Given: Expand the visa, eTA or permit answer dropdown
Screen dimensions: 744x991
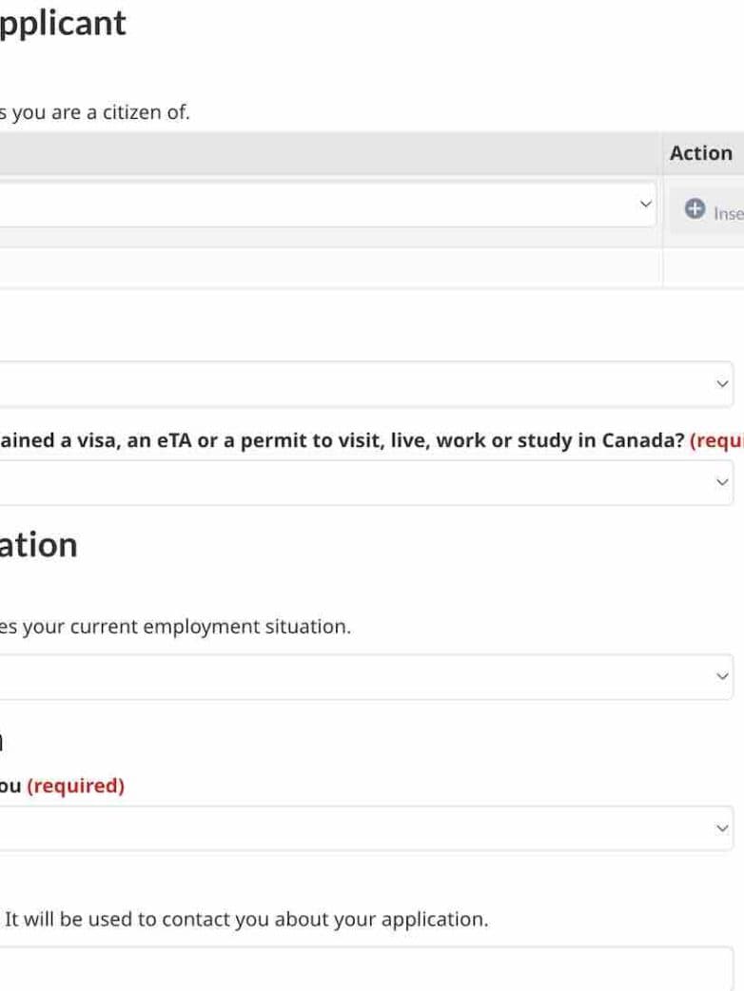Looking at the screenshot, I should point(362,482).
